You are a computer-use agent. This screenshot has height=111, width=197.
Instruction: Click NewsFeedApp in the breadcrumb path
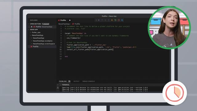(x=64, y=24)
